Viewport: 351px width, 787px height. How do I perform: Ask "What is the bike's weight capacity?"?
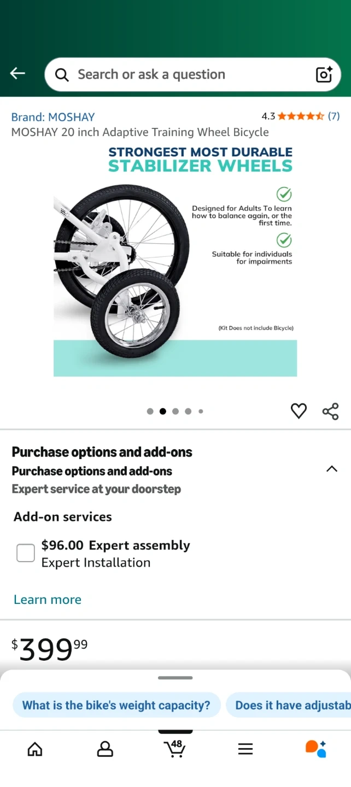click(116, 705)
